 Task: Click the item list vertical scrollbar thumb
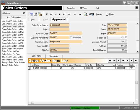tap(136, 82)
